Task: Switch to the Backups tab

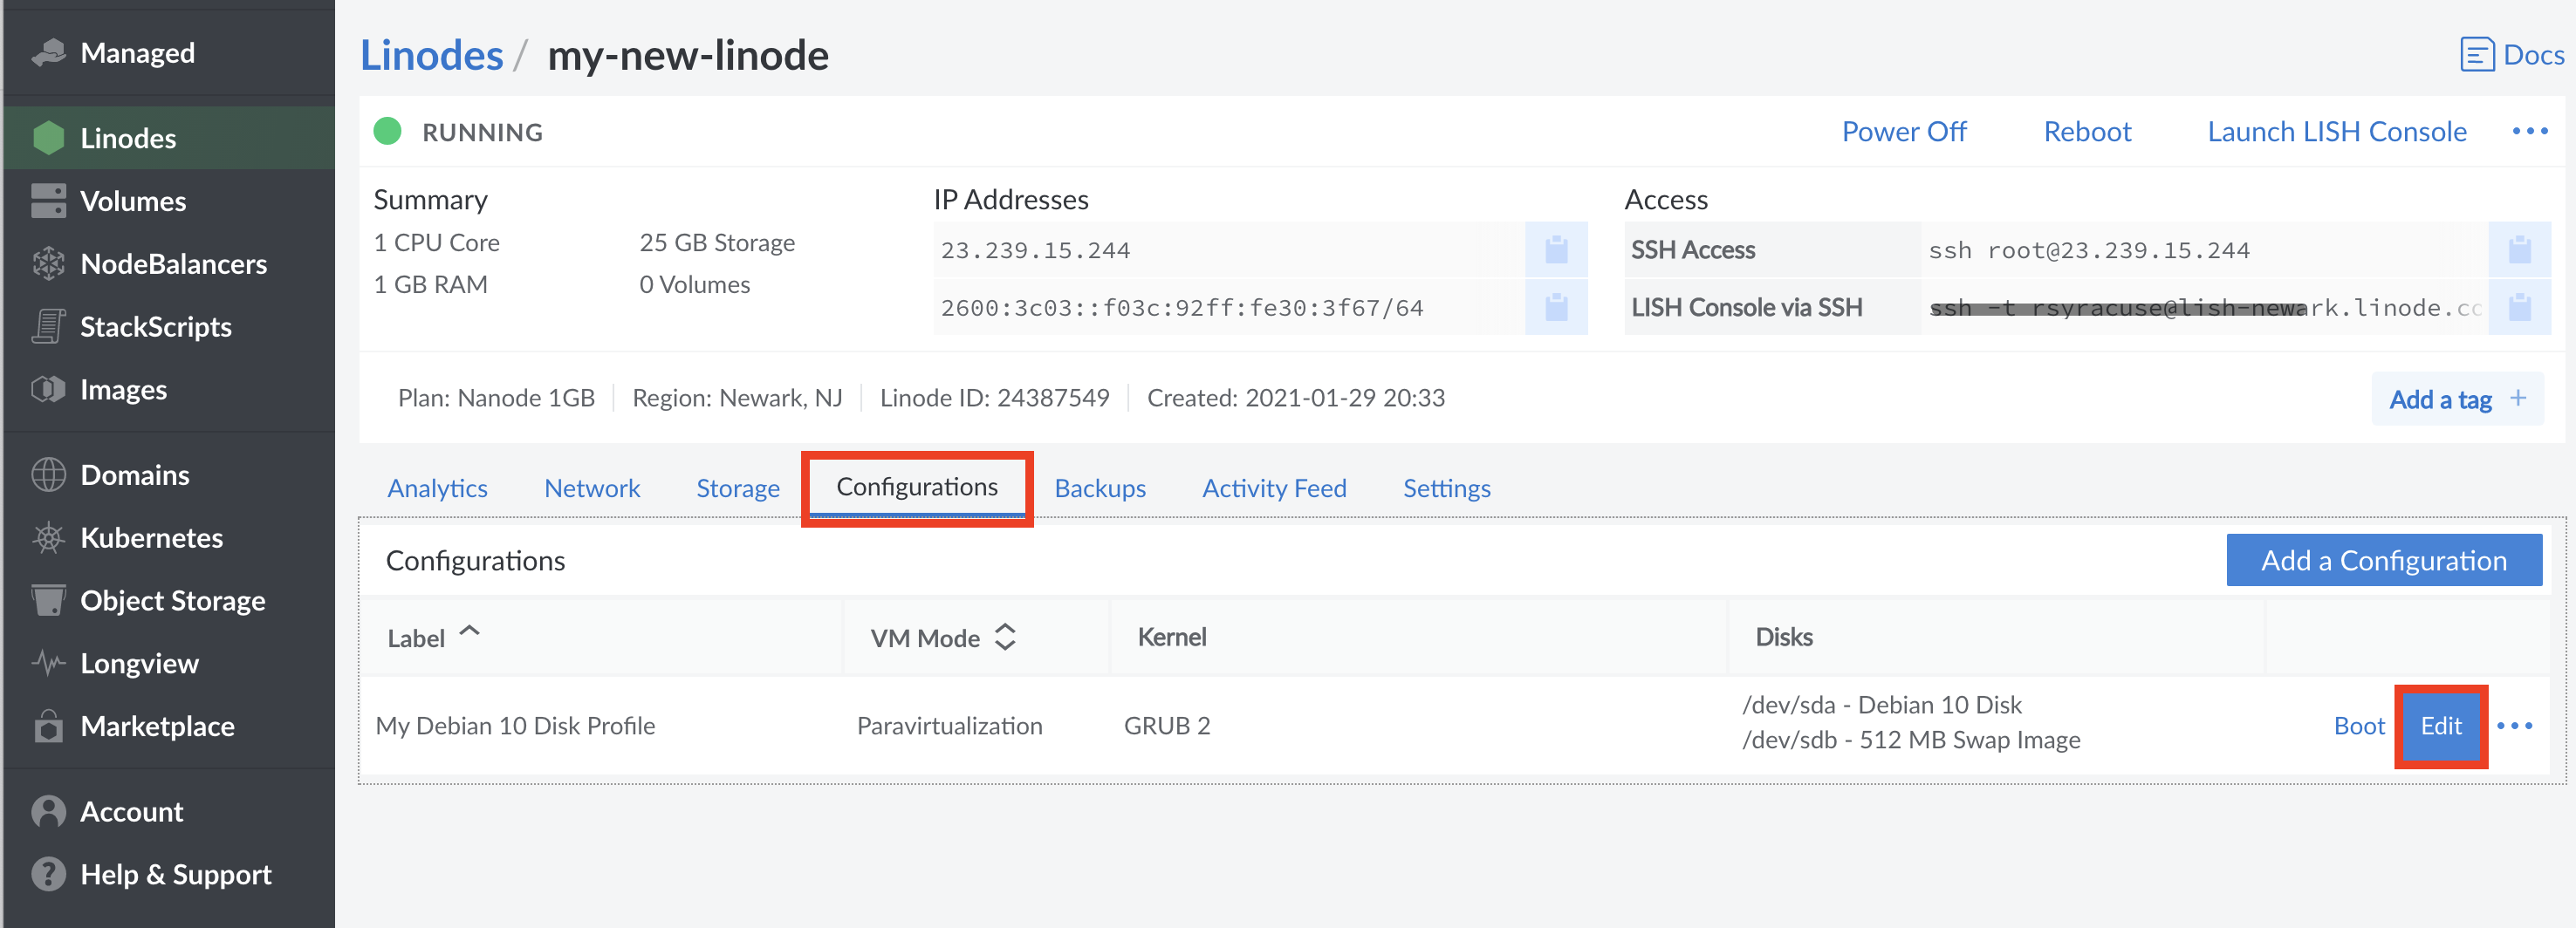Action: [1100, 488]
